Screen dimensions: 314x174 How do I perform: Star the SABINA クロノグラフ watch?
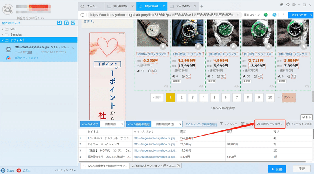(x=163, y=47)
